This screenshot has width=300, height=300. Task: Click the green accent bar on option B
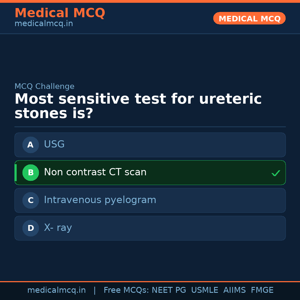(16, 172)
